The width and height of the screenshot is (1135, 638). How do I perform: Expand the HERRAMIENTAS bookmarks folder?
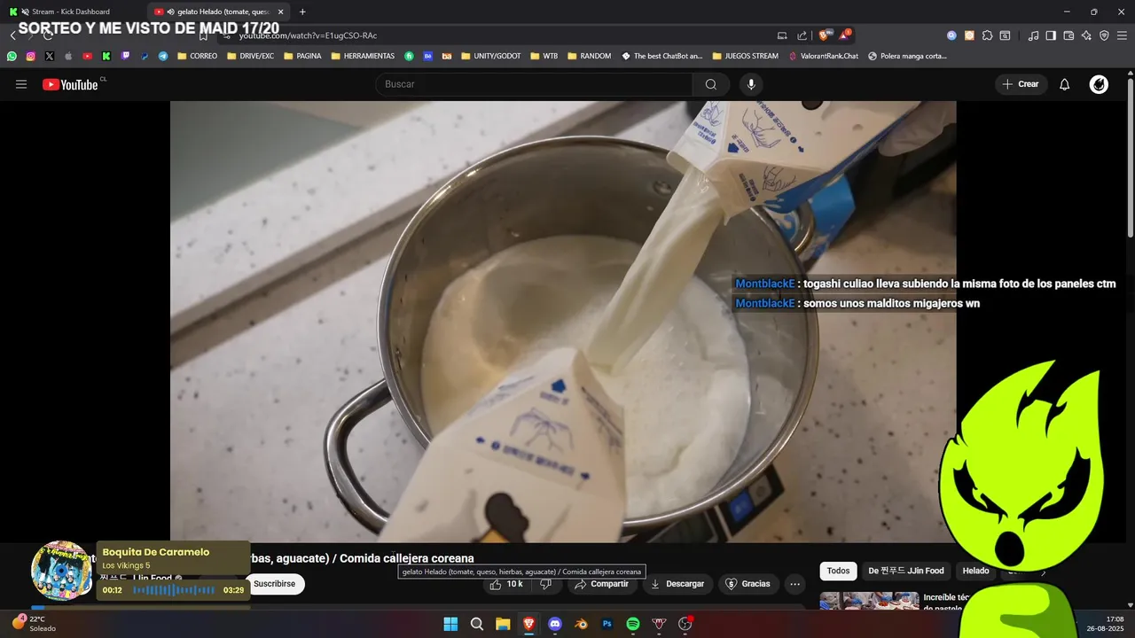(363, 56)
